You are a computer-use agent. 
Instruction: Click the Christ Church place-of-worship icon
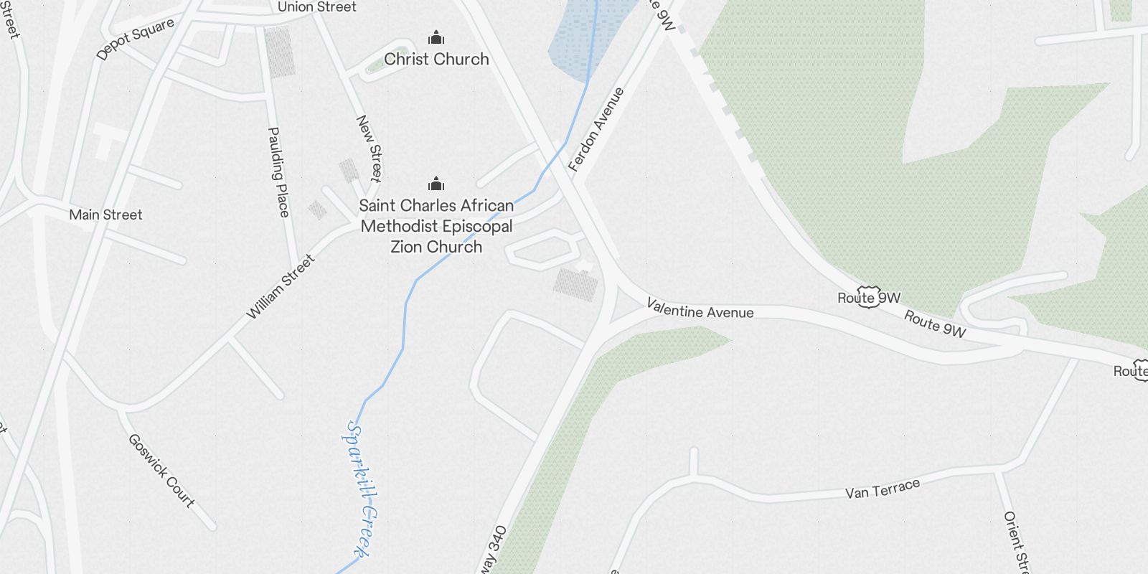pos(436,37)
